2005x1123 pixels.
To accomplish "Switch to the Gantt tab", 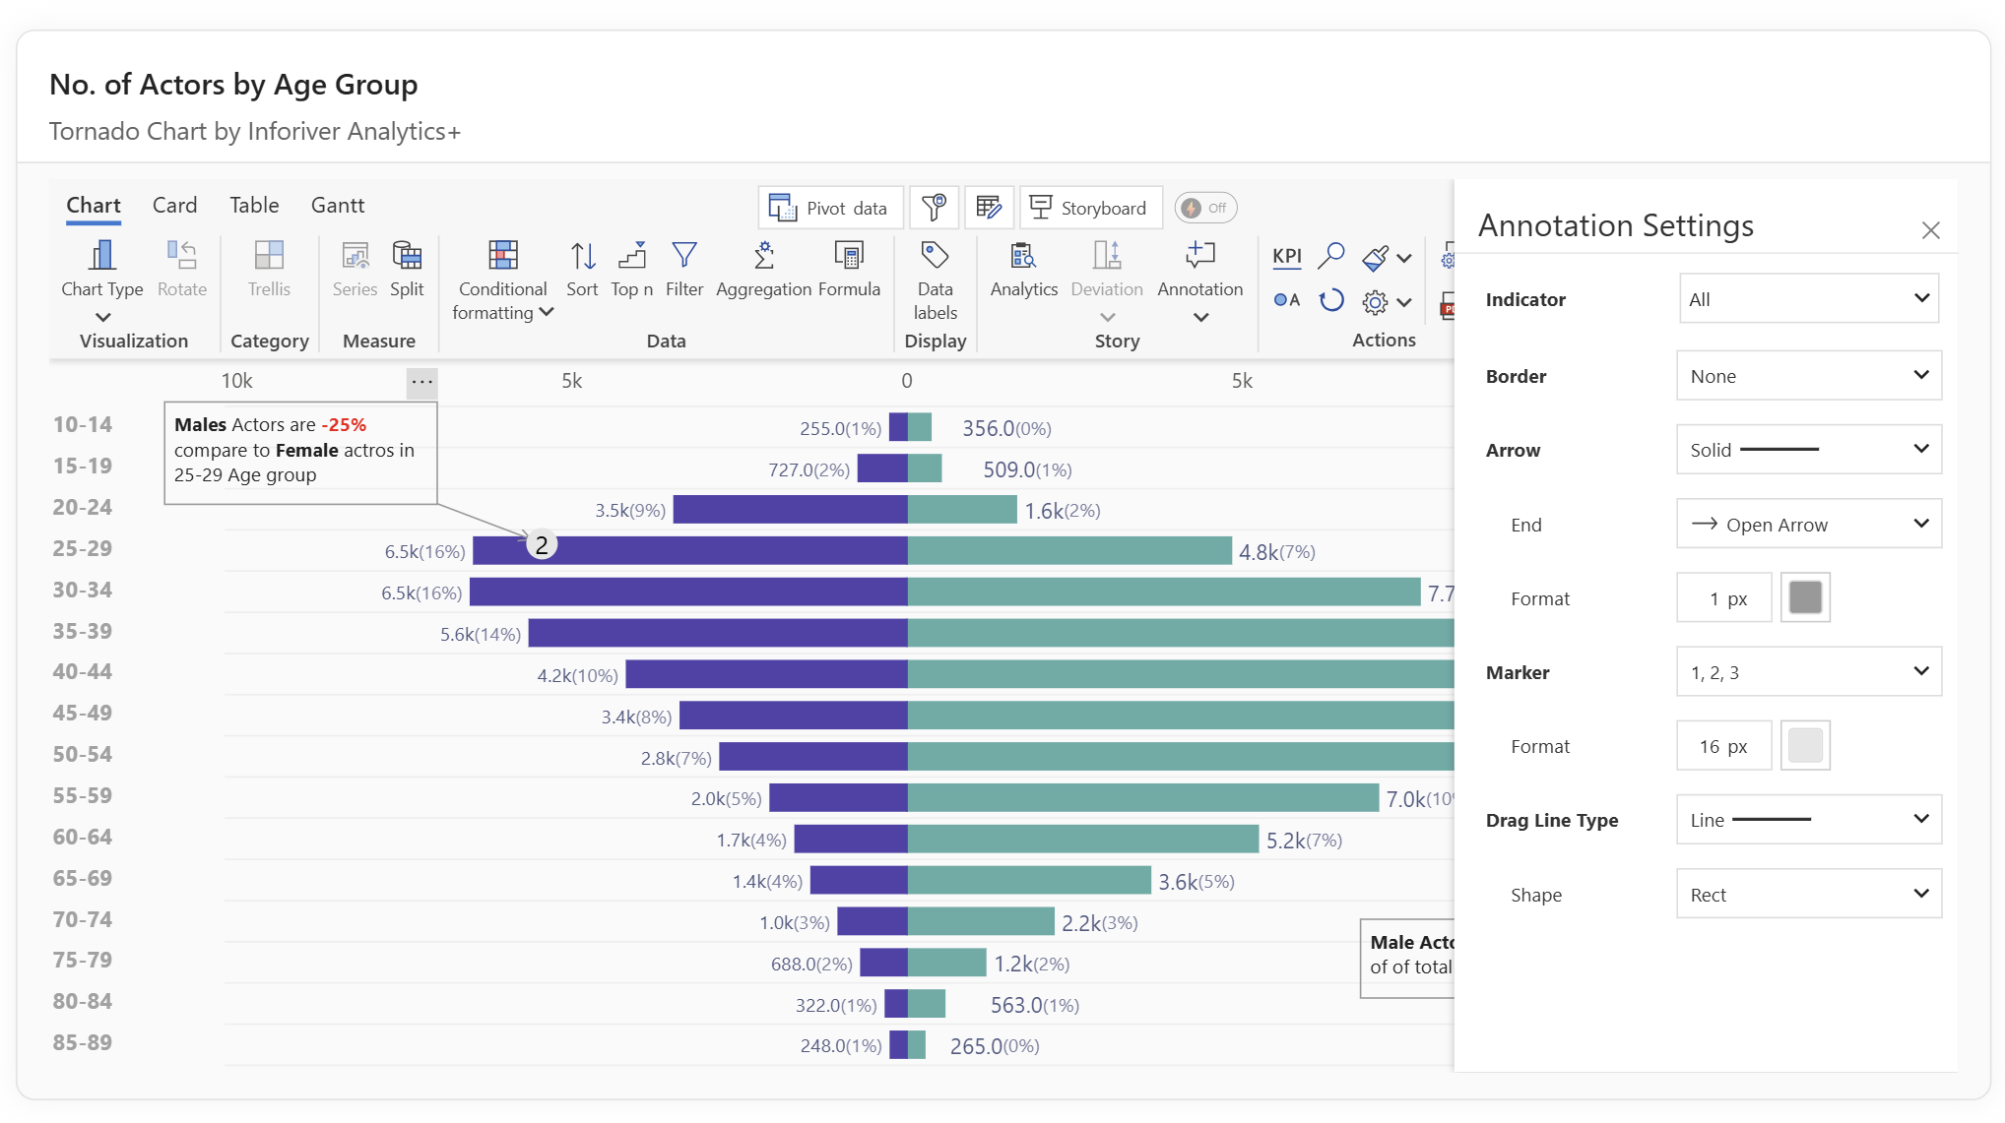I will coord(338,205).
